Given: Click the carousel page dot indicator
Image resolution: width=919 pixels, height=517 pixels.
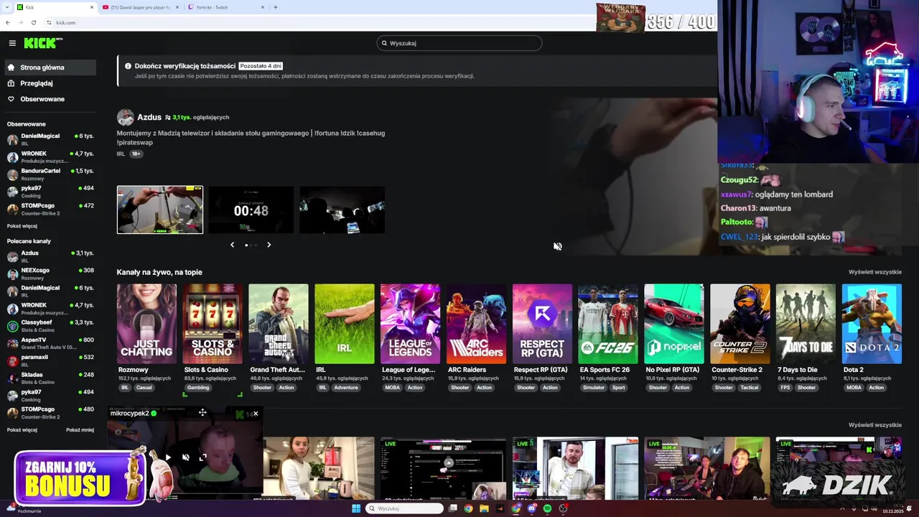Looking at the screenshot, I should coord(246,246).
